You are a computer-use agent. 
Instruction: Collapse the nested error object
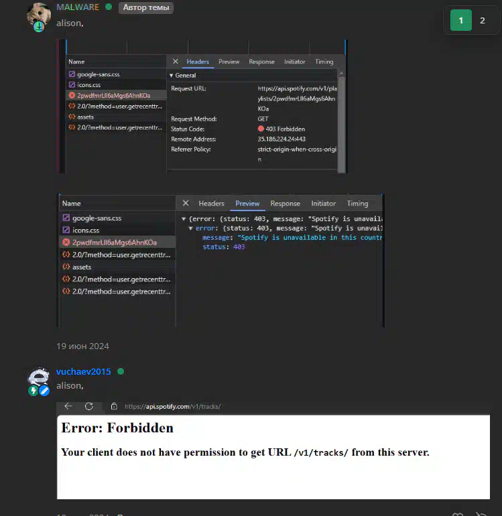coord(190,228)
